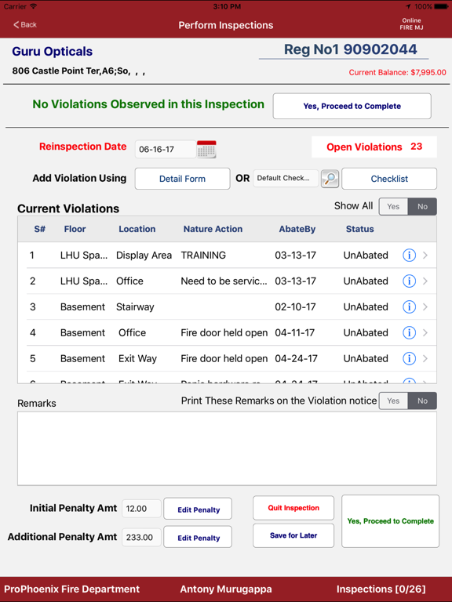Screen dimensions: 452x602
Task: Expand row 2 LHU Office chevron
Action: 425,281
